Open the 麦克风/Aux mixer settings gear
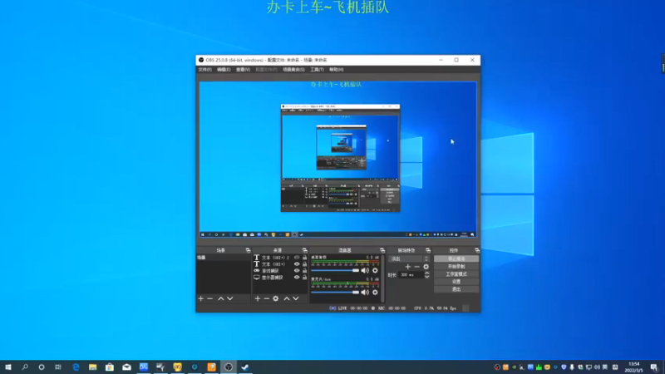The width and height of the screenshot is (665, 374). click(375, 293)
